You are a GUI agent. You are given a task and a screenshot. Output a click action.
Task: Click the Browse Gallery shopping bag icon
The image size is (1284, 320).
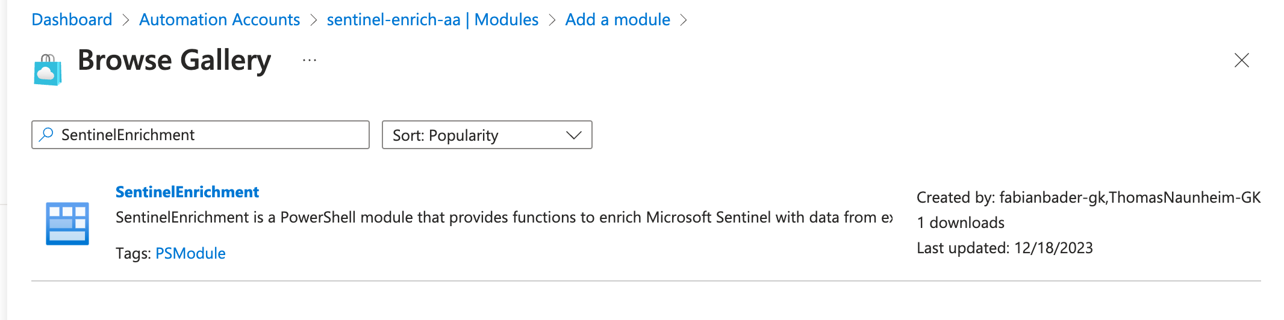pos(48,70)
